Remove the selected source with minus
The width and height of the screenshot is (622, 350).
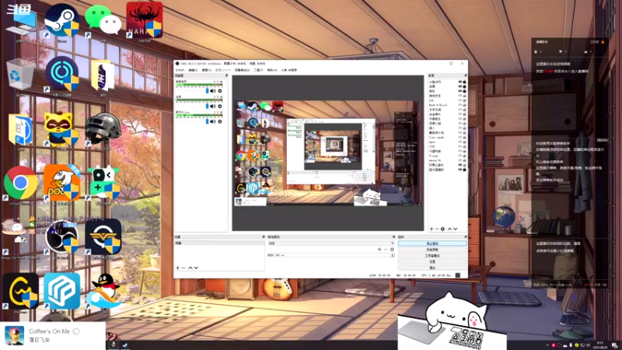click(x=437, y=229)
